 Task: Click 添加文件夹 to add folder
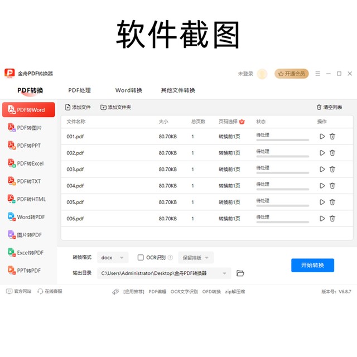(115, 107)
